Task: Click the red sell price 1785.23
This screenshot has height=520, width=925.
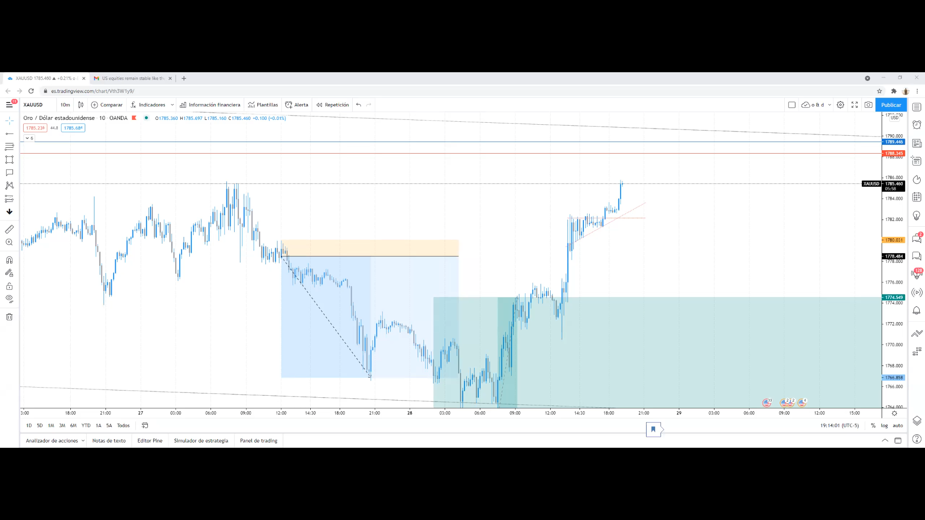Action: (35, 128)
